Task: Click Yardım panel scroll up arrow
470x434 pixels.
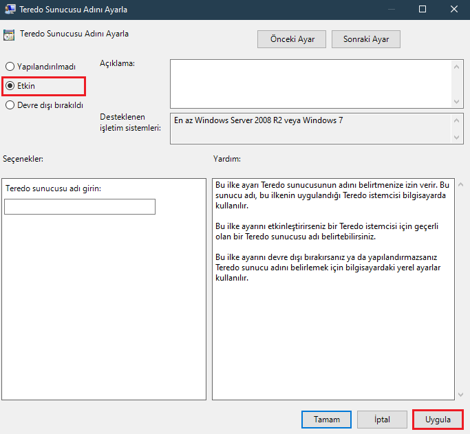Action: point(460,185)
